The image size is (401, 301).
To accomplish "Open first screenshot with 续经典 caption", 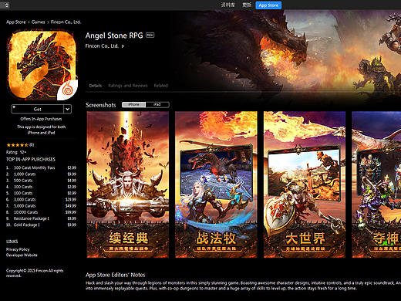I will point(128,184).
